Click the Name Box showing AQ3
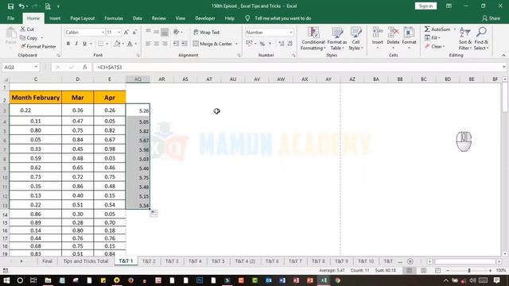The height and width of the screenshot is (286, 509). click(20, 67)
